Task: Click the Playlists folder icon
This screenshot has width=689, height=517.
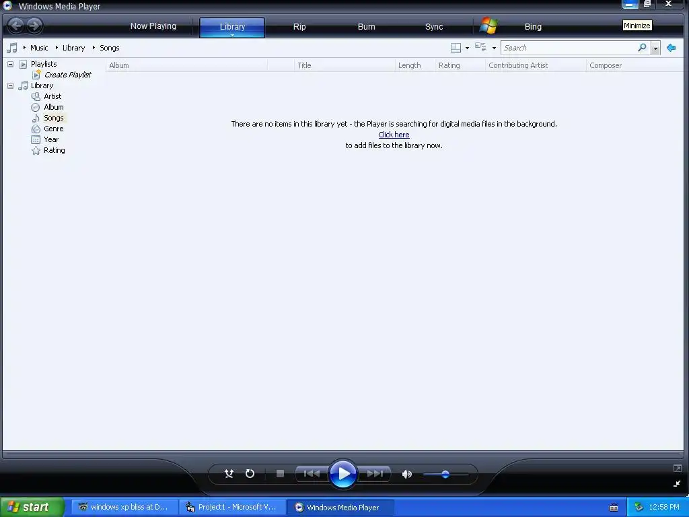Action: pyautogui.click(x=24, y=64)
